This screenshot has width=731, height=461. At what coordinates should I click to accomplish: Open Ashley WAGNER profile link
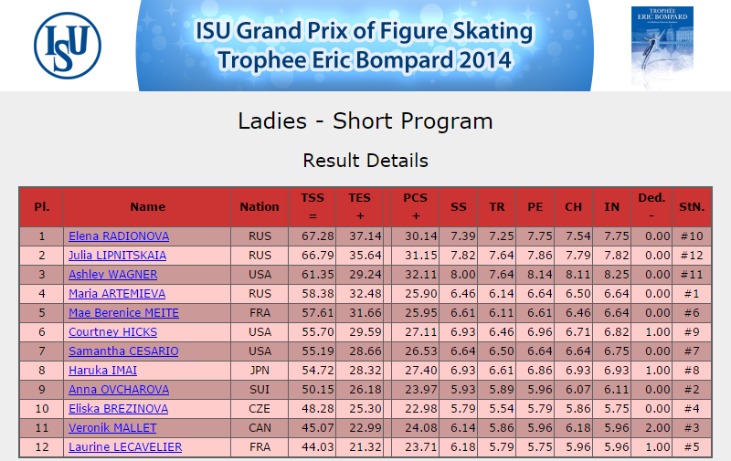click(x=112, y=274)
